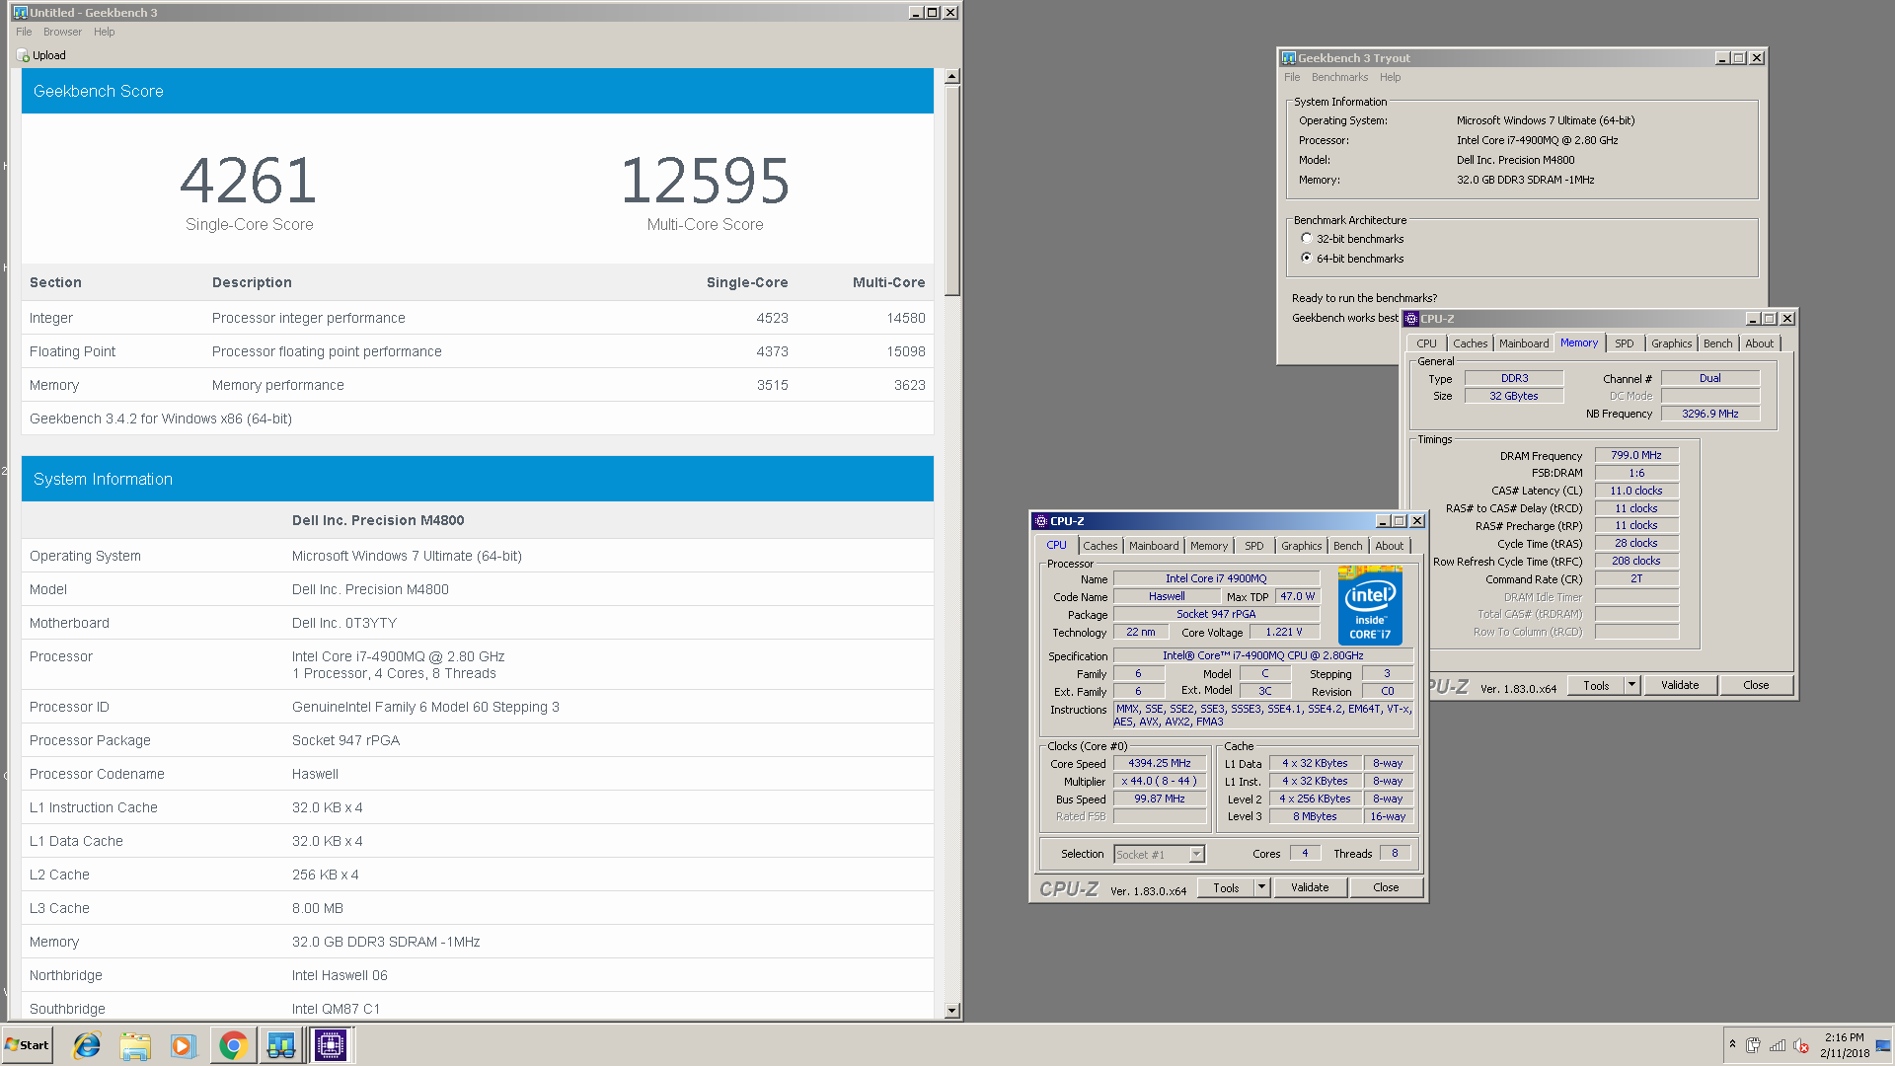Open Internet Explorer from the taskbar
This screenshot has height=1066, width=1895.
pos(87,1045)
